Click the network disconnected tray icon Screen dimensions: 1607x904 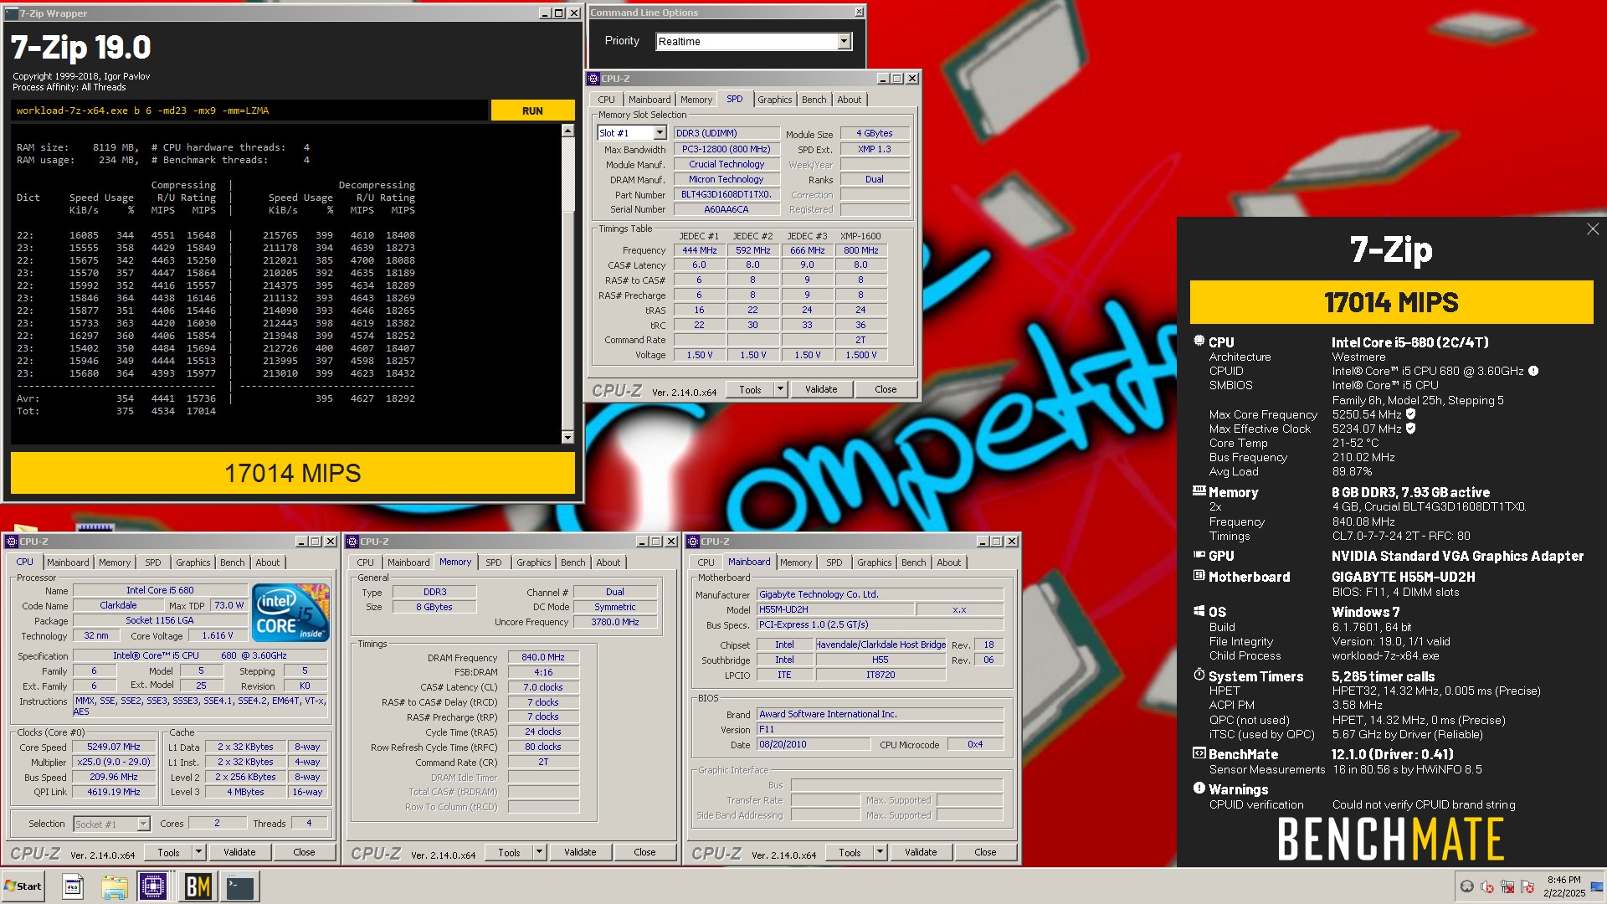pos(1507,886)
